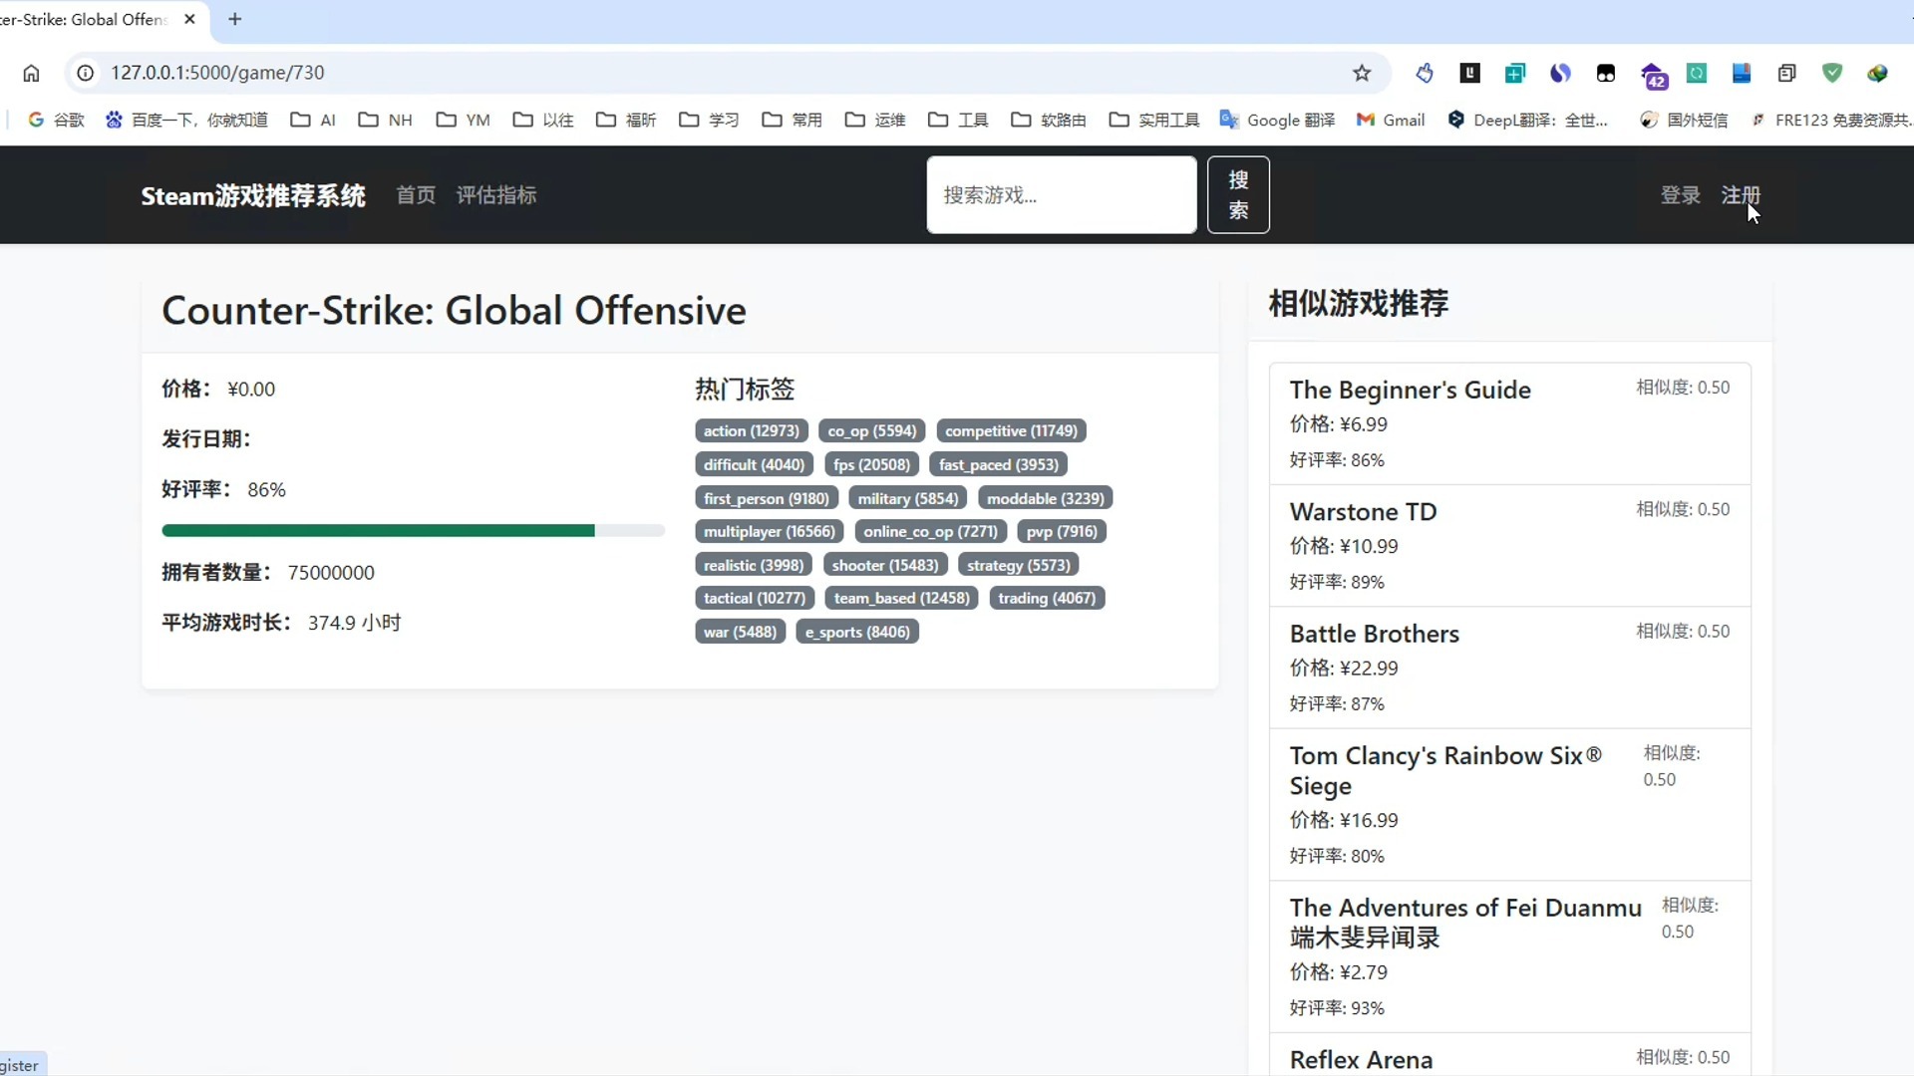The height and width of the screenshot is (1076, 1914).
Task: Open the 以往 bookmarks folder
Action: pyautogui.click(x=543, y=120)
